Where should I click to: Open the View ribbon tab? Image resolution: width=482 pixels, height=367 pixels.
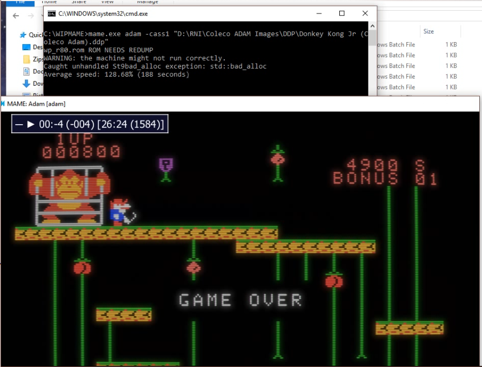pyautogui.click(x=107, y=2)
